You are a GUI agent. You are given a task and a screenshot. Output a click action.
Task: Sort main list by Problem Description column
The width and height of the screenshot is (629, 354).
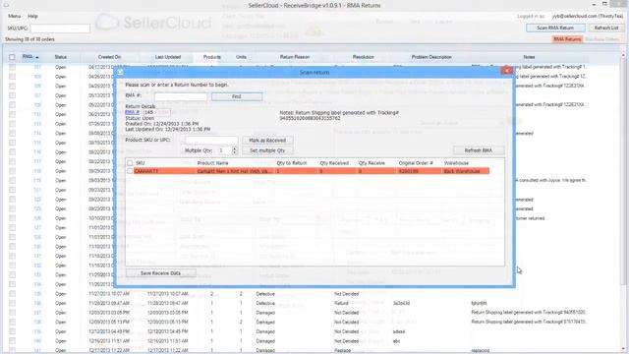pyautogui.click(x=431, y=57)
